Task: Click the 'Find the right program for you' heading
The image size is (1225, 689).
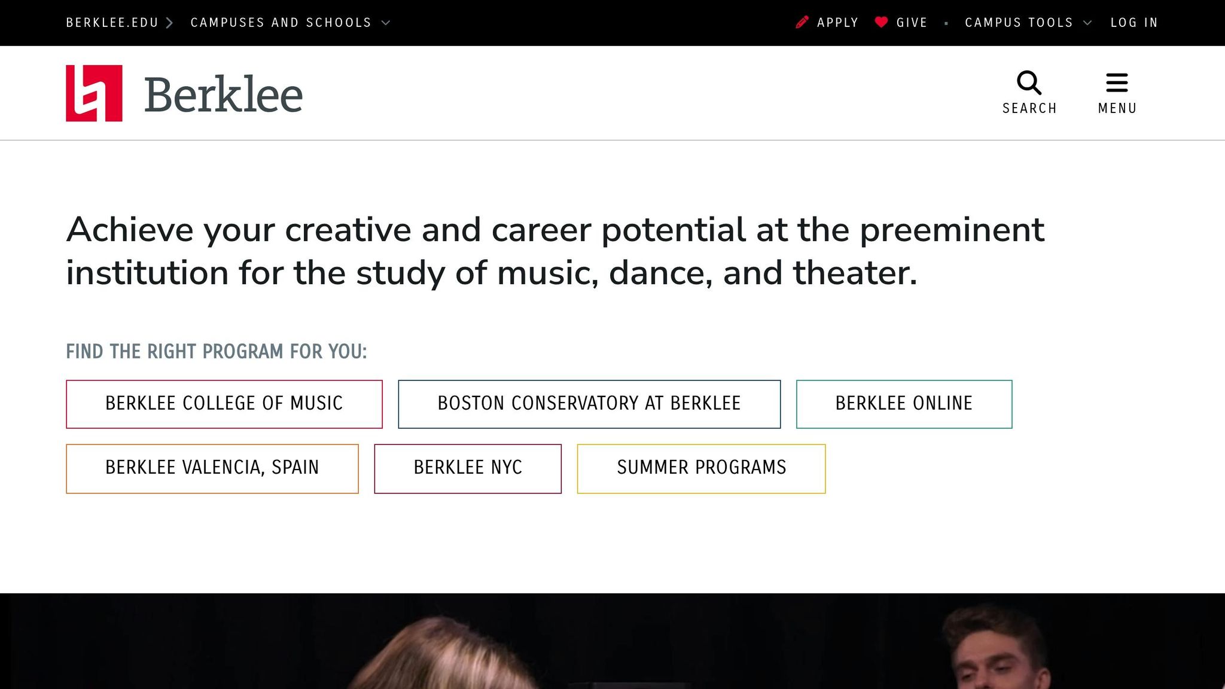Action: pos(217,352)
